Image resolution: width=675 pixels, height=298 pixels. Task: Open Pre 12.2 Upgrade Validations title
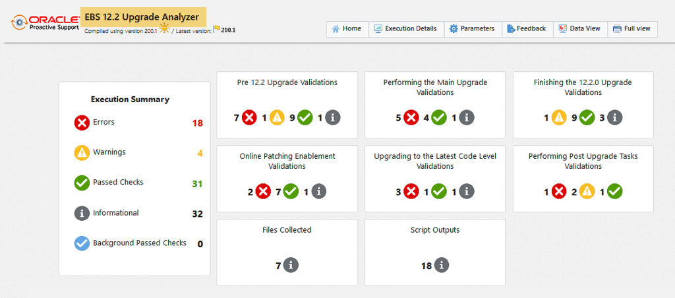tap(287, 82)
